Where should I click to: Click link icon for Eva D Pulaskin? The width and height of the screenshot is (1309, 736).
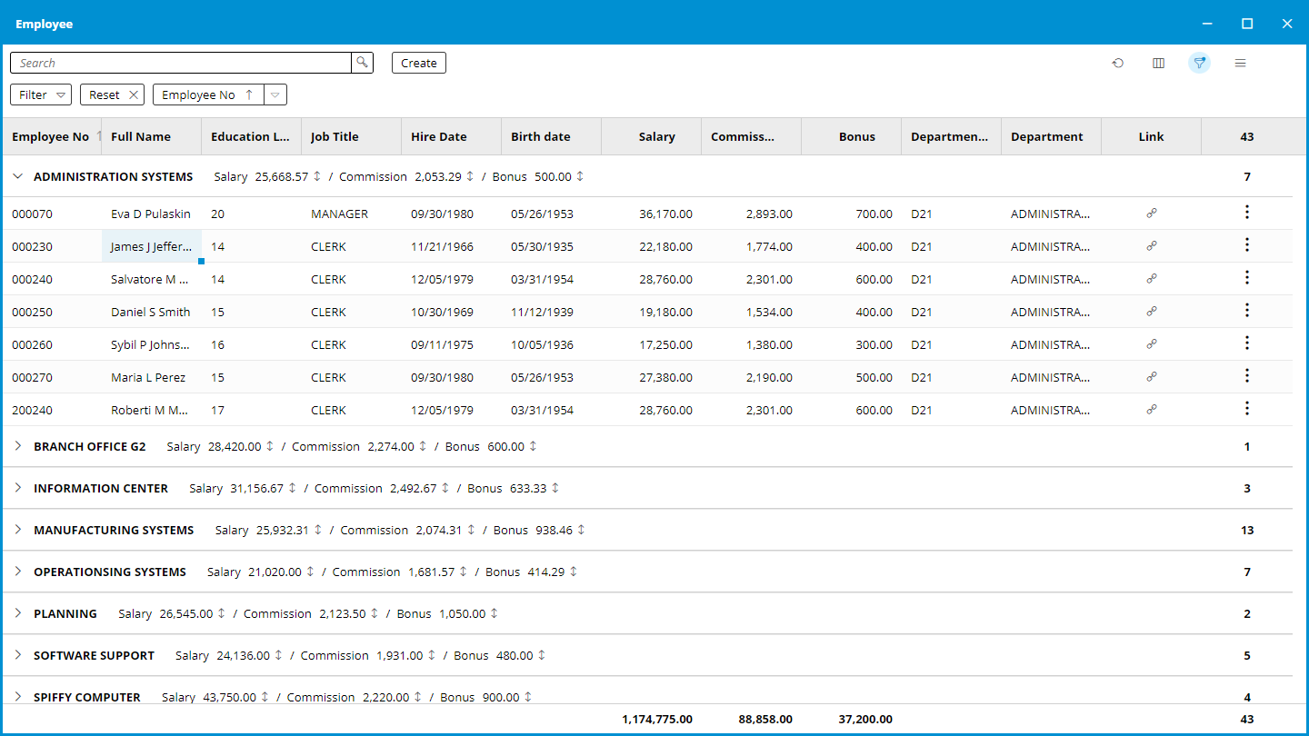click(1151, 214)
